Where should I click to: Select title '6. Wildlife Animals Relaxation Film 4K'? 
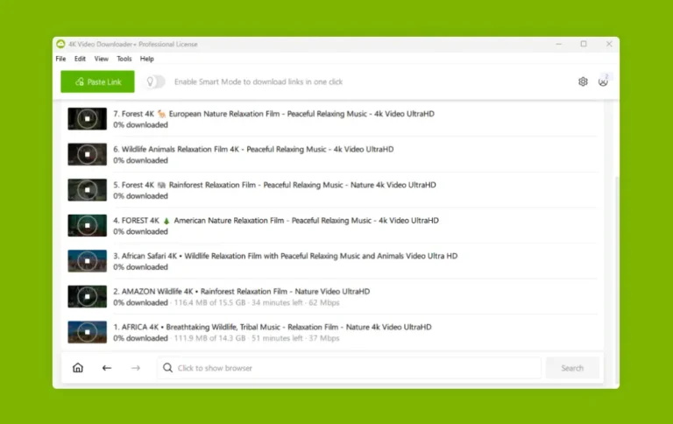pos(253,149)
